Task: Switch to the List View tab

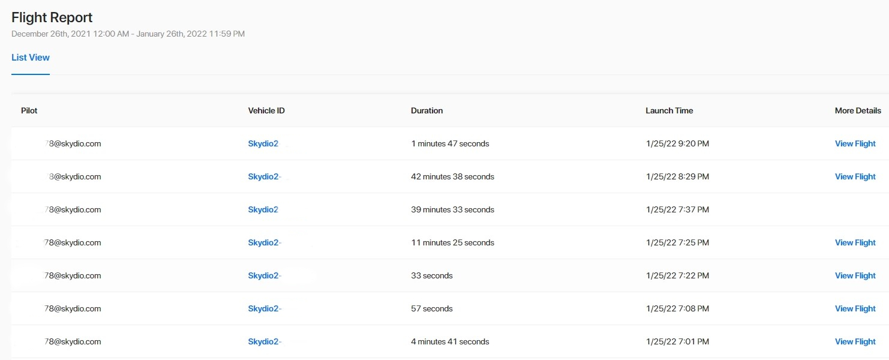Action: [31, 58]
